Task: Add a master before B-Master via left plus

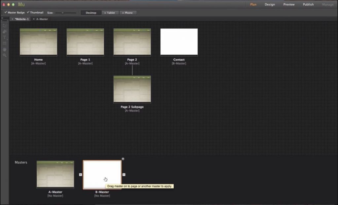Action: 81,175
